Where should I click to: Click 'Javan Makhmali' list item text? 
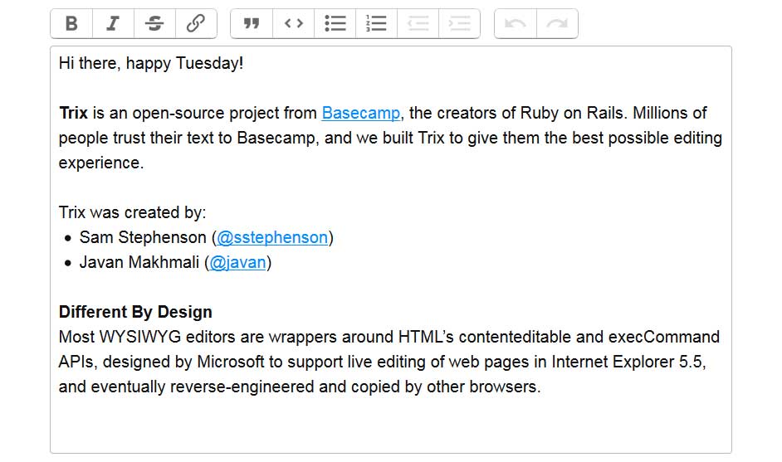[x=139, y=263]
